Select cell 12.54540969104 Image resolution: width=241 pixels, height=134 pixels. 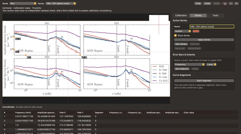46,125
